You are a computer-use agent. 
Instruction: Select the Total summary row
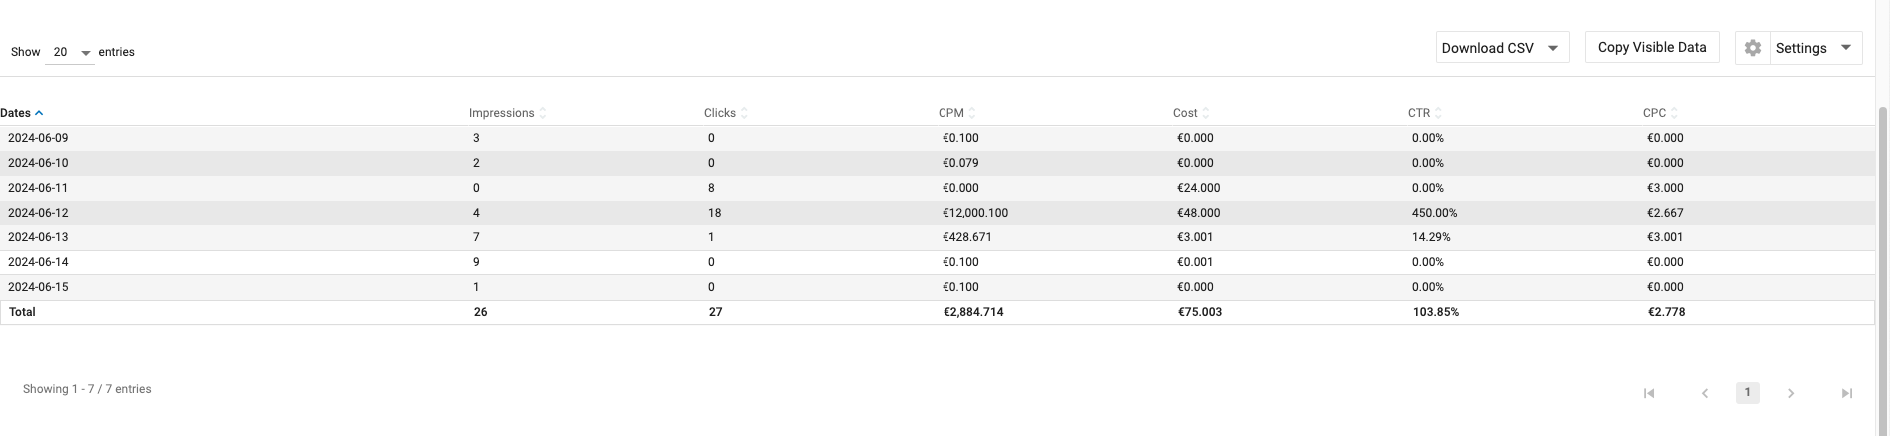(22, 312)
